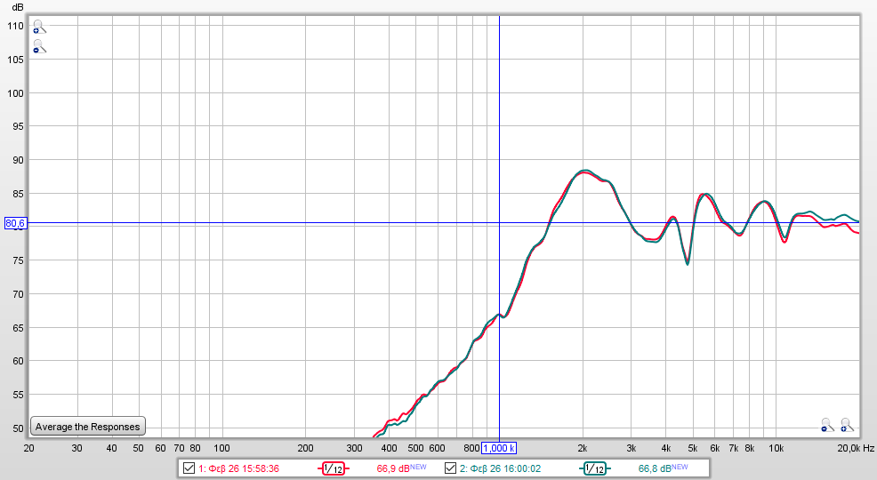Screen dimensions: 877x480
Task: Click legend label '2: Φεβ 26 16:00:02'
Action: pos(500,468)
